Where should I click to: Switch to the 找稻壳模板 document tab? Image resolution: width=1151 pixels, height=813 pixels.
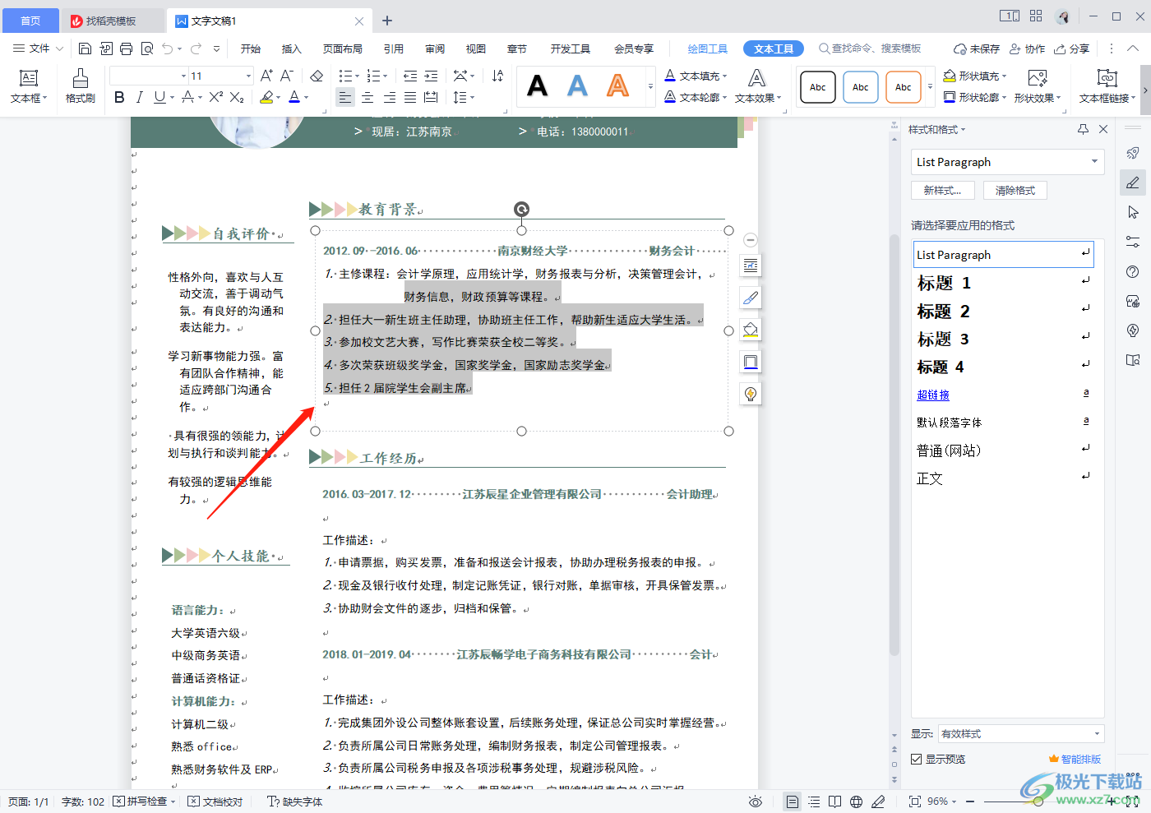pyautogui.click(x=111, y=21)
